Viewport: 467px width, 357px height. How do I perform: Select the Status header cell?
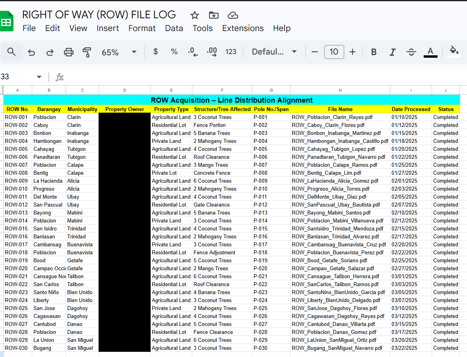[x=446, y=109]
